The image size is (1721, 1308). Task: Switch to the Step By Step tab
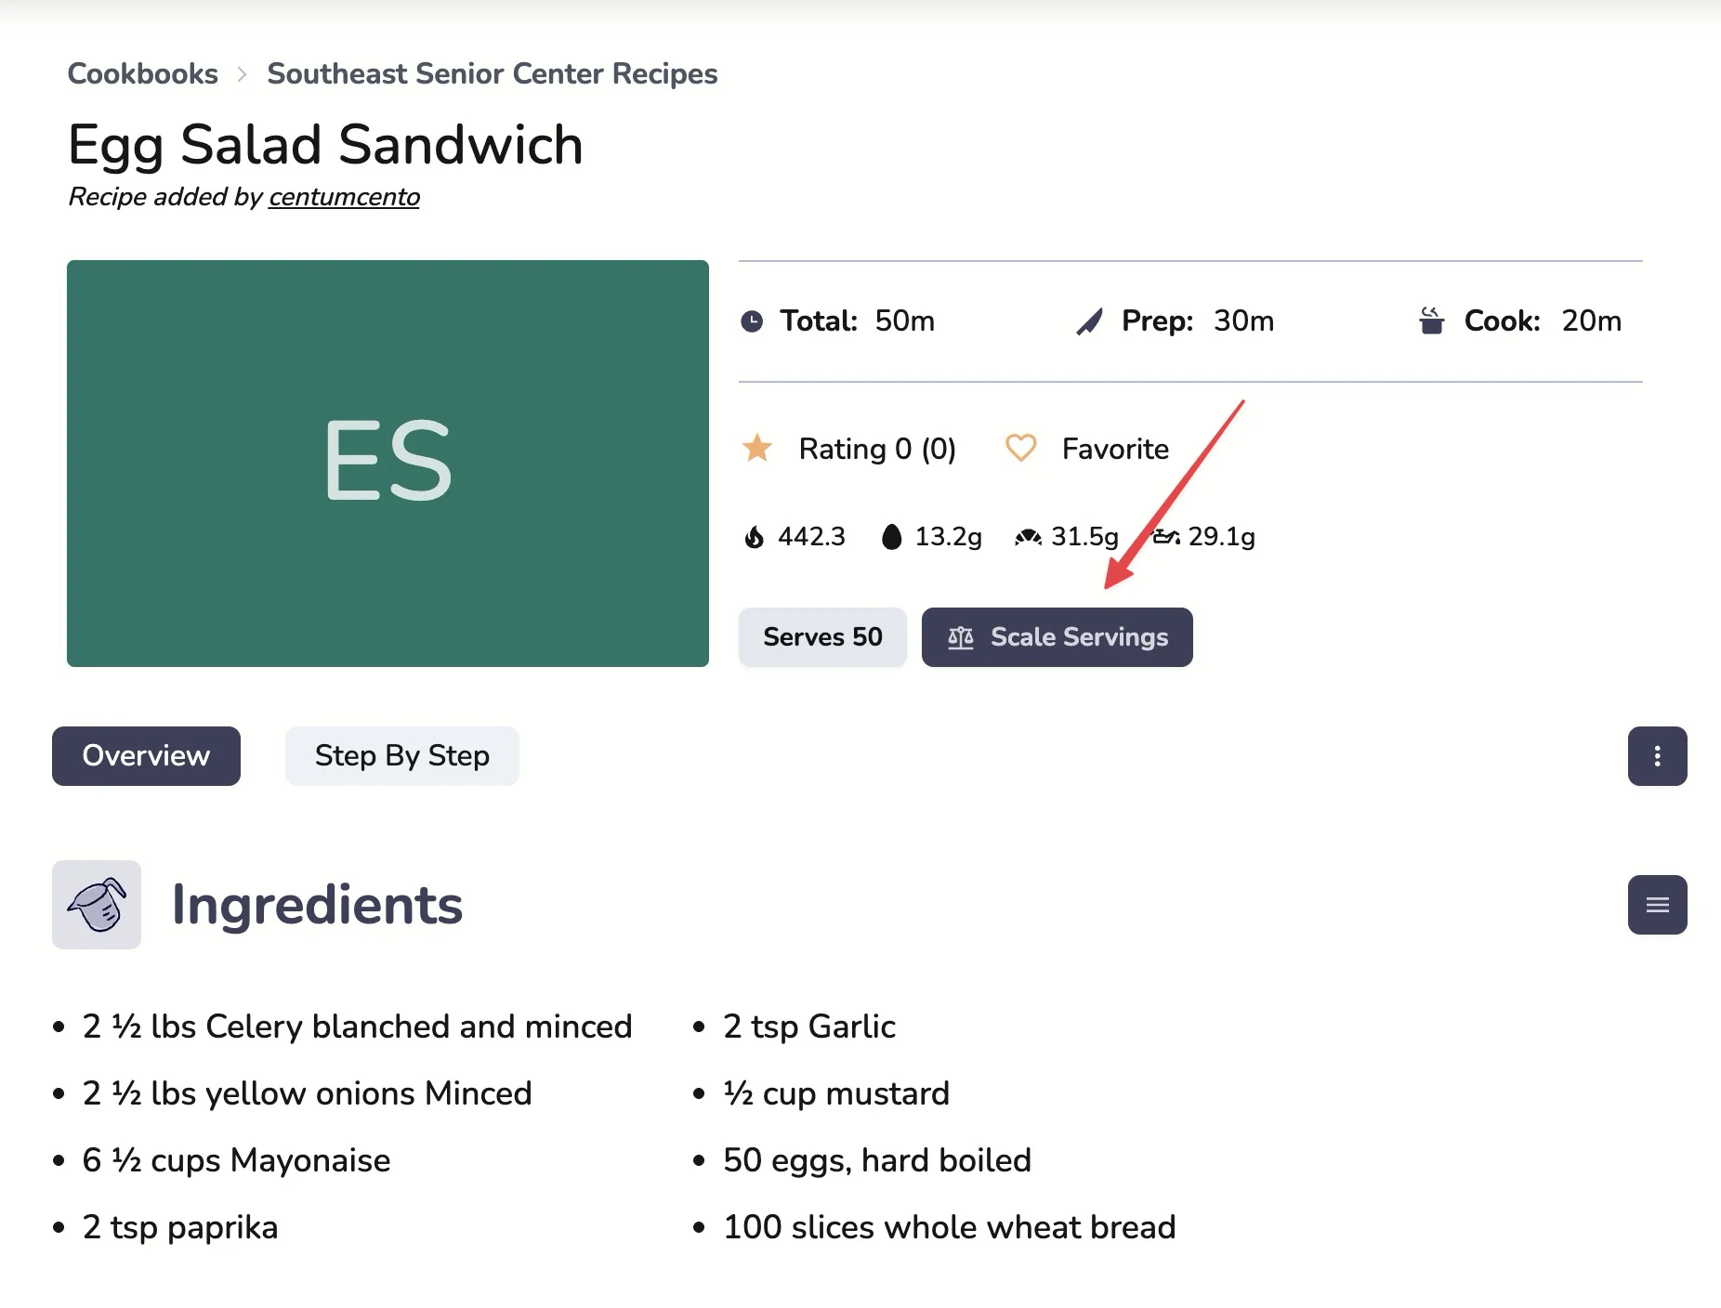click(401, 756)
